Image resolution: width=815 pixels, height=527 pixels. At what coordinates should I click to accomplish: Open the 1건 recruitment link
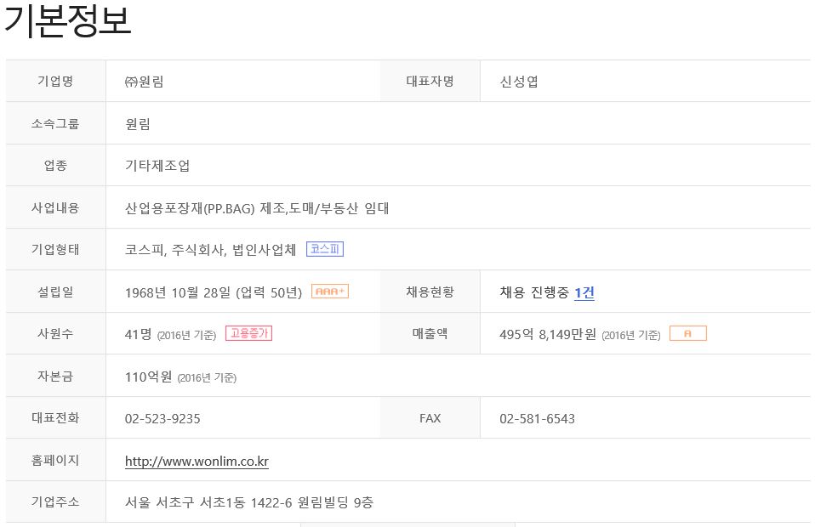584,292
